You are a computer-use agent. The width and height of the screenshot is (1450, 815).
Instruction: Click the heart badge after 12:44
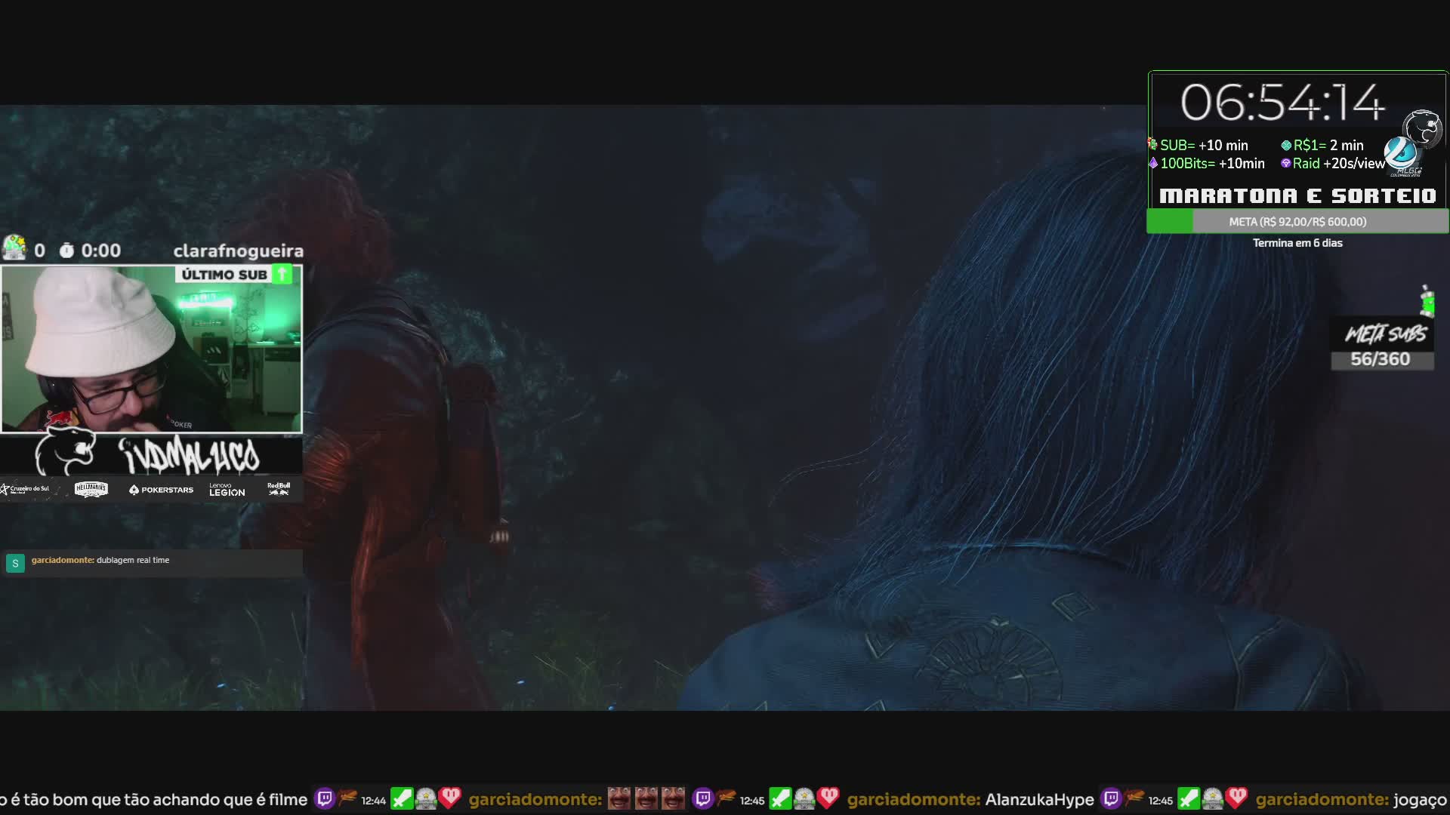pyautogui.click(x=451, y=798)
